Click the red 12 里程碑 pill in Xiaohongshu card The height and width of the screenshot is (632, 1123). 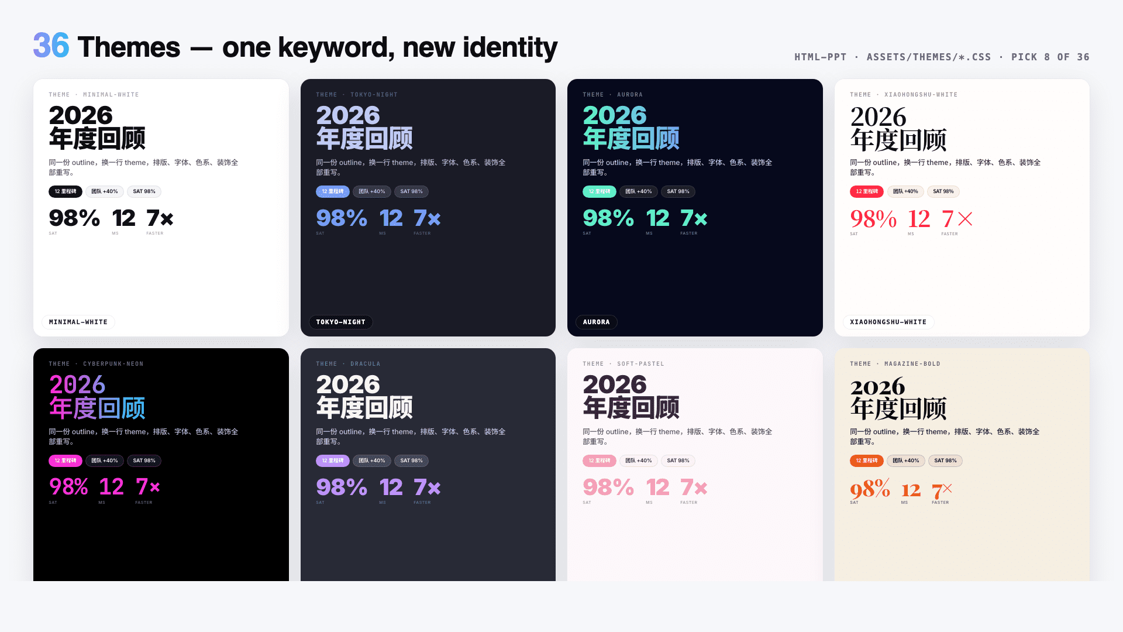coord(866,191)
